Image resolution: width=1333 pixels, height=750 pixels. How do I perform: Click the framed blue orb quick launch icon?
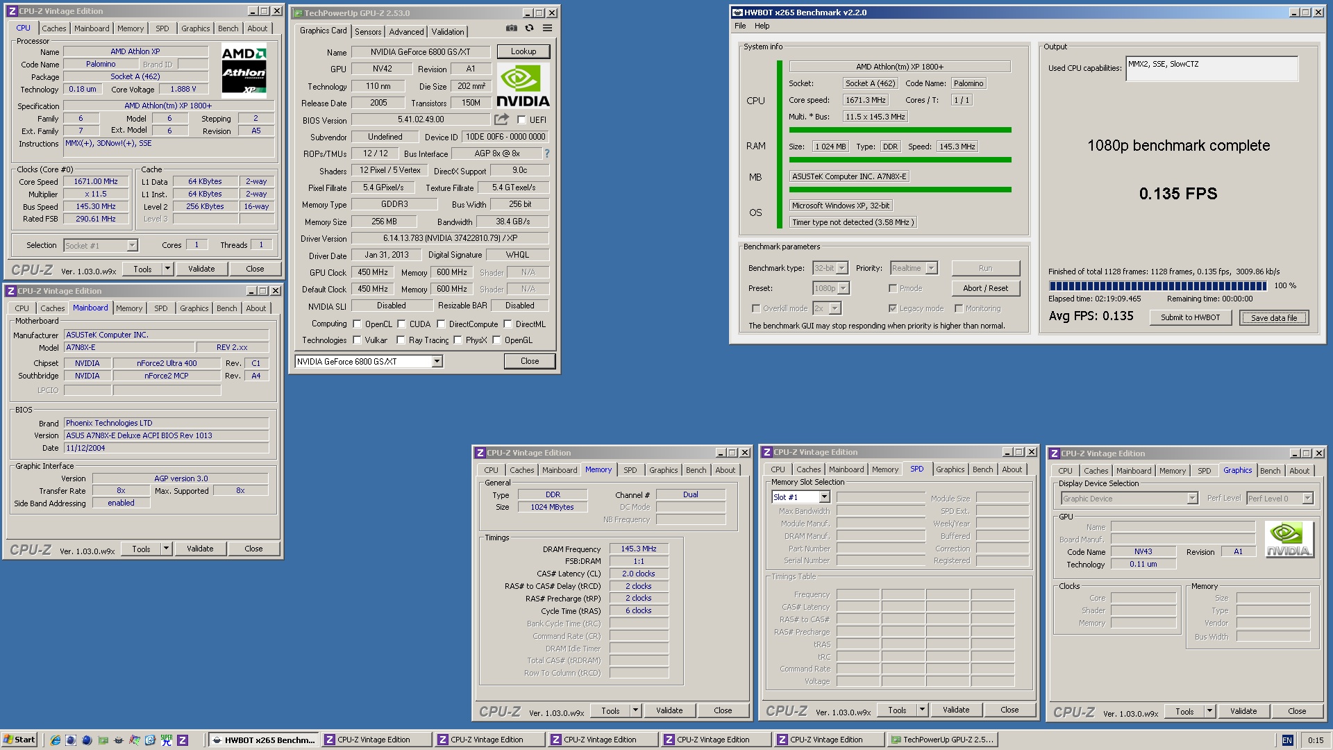click(x=71, y=740)
